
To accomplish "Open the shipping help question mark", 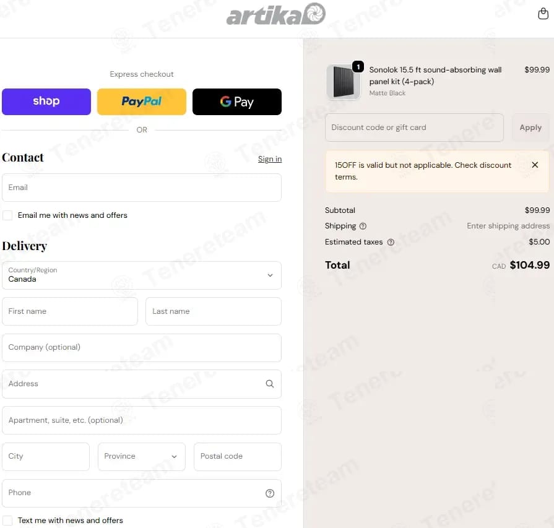I will (363, 226).
